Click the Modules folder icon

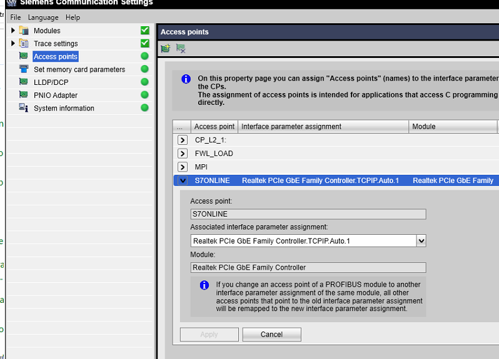pos(24,30)
